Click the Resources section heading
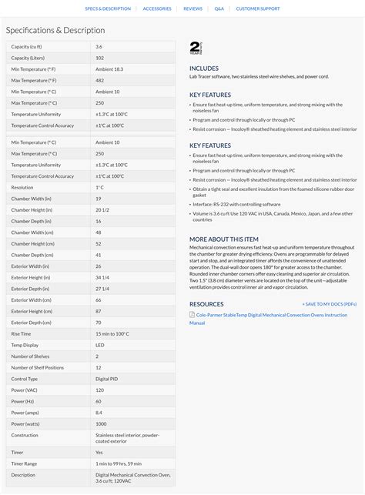 [206, 304]
